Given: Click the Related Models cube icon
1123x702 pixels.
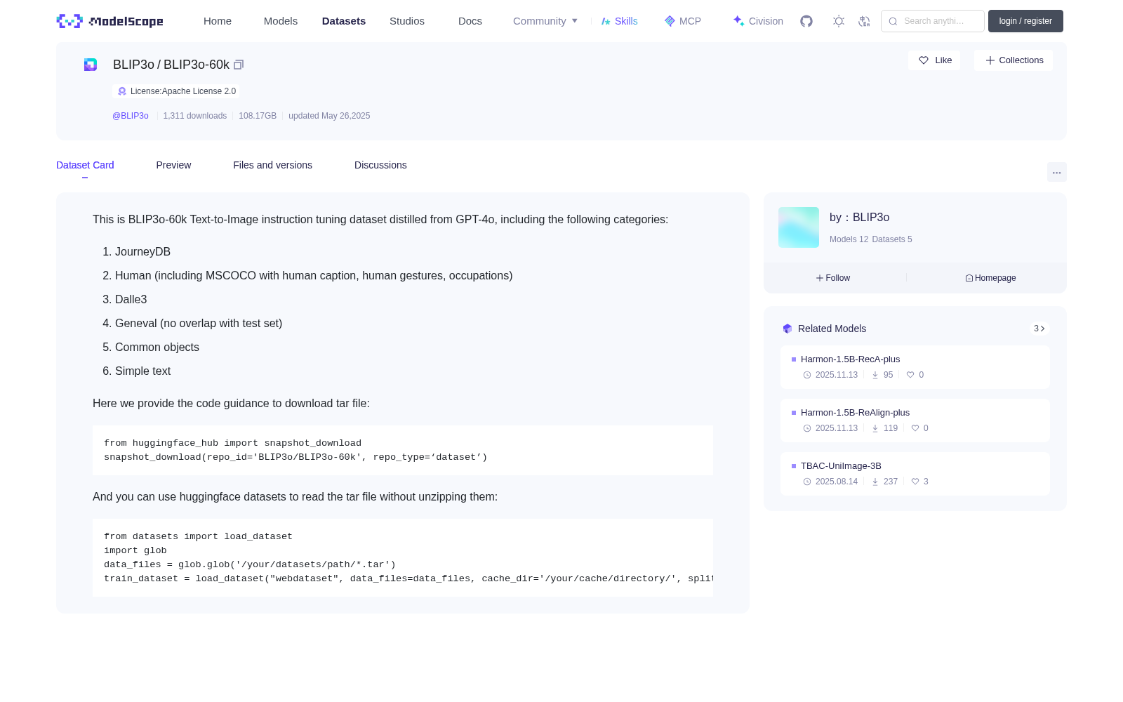Looking at the screenshot, I should point(788,329).
